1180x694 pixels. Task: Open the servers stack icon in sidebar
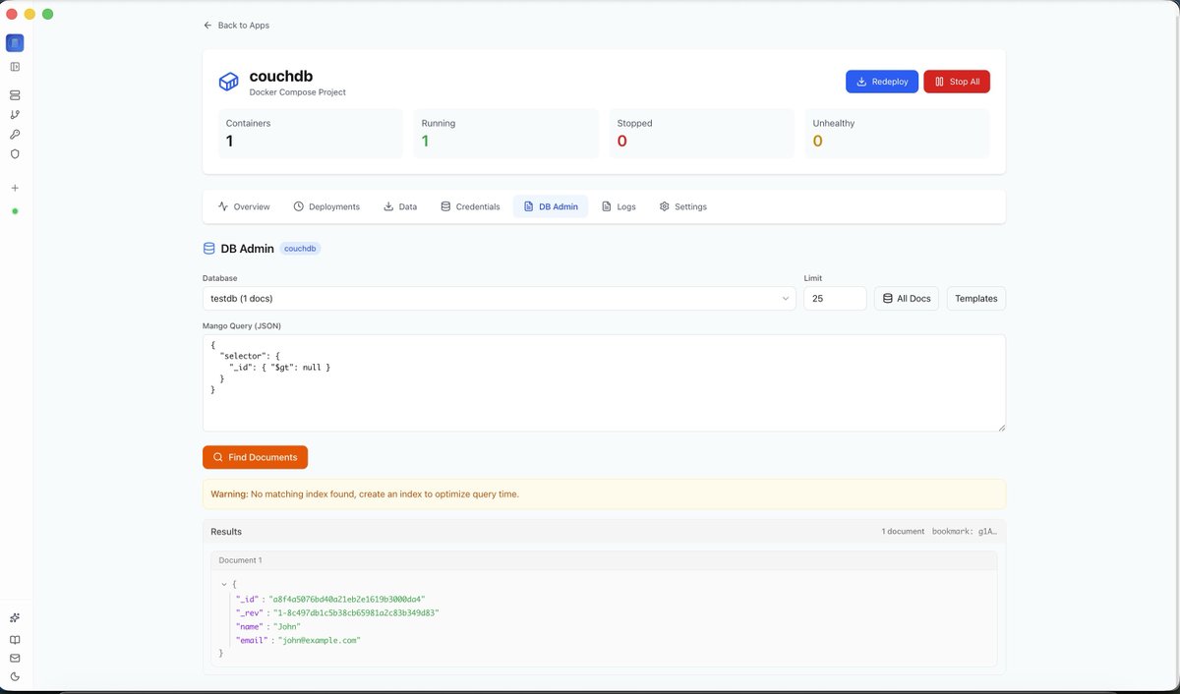[15, 95]
